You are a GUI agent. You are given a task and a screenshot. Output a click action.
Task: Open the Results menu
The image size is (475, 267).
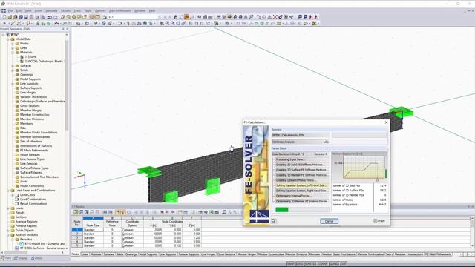[x=65, y=10]
